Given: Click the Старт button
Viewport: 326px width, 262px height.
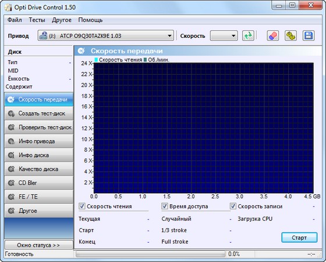Looking at the screenshot, I should pos(299,237).
